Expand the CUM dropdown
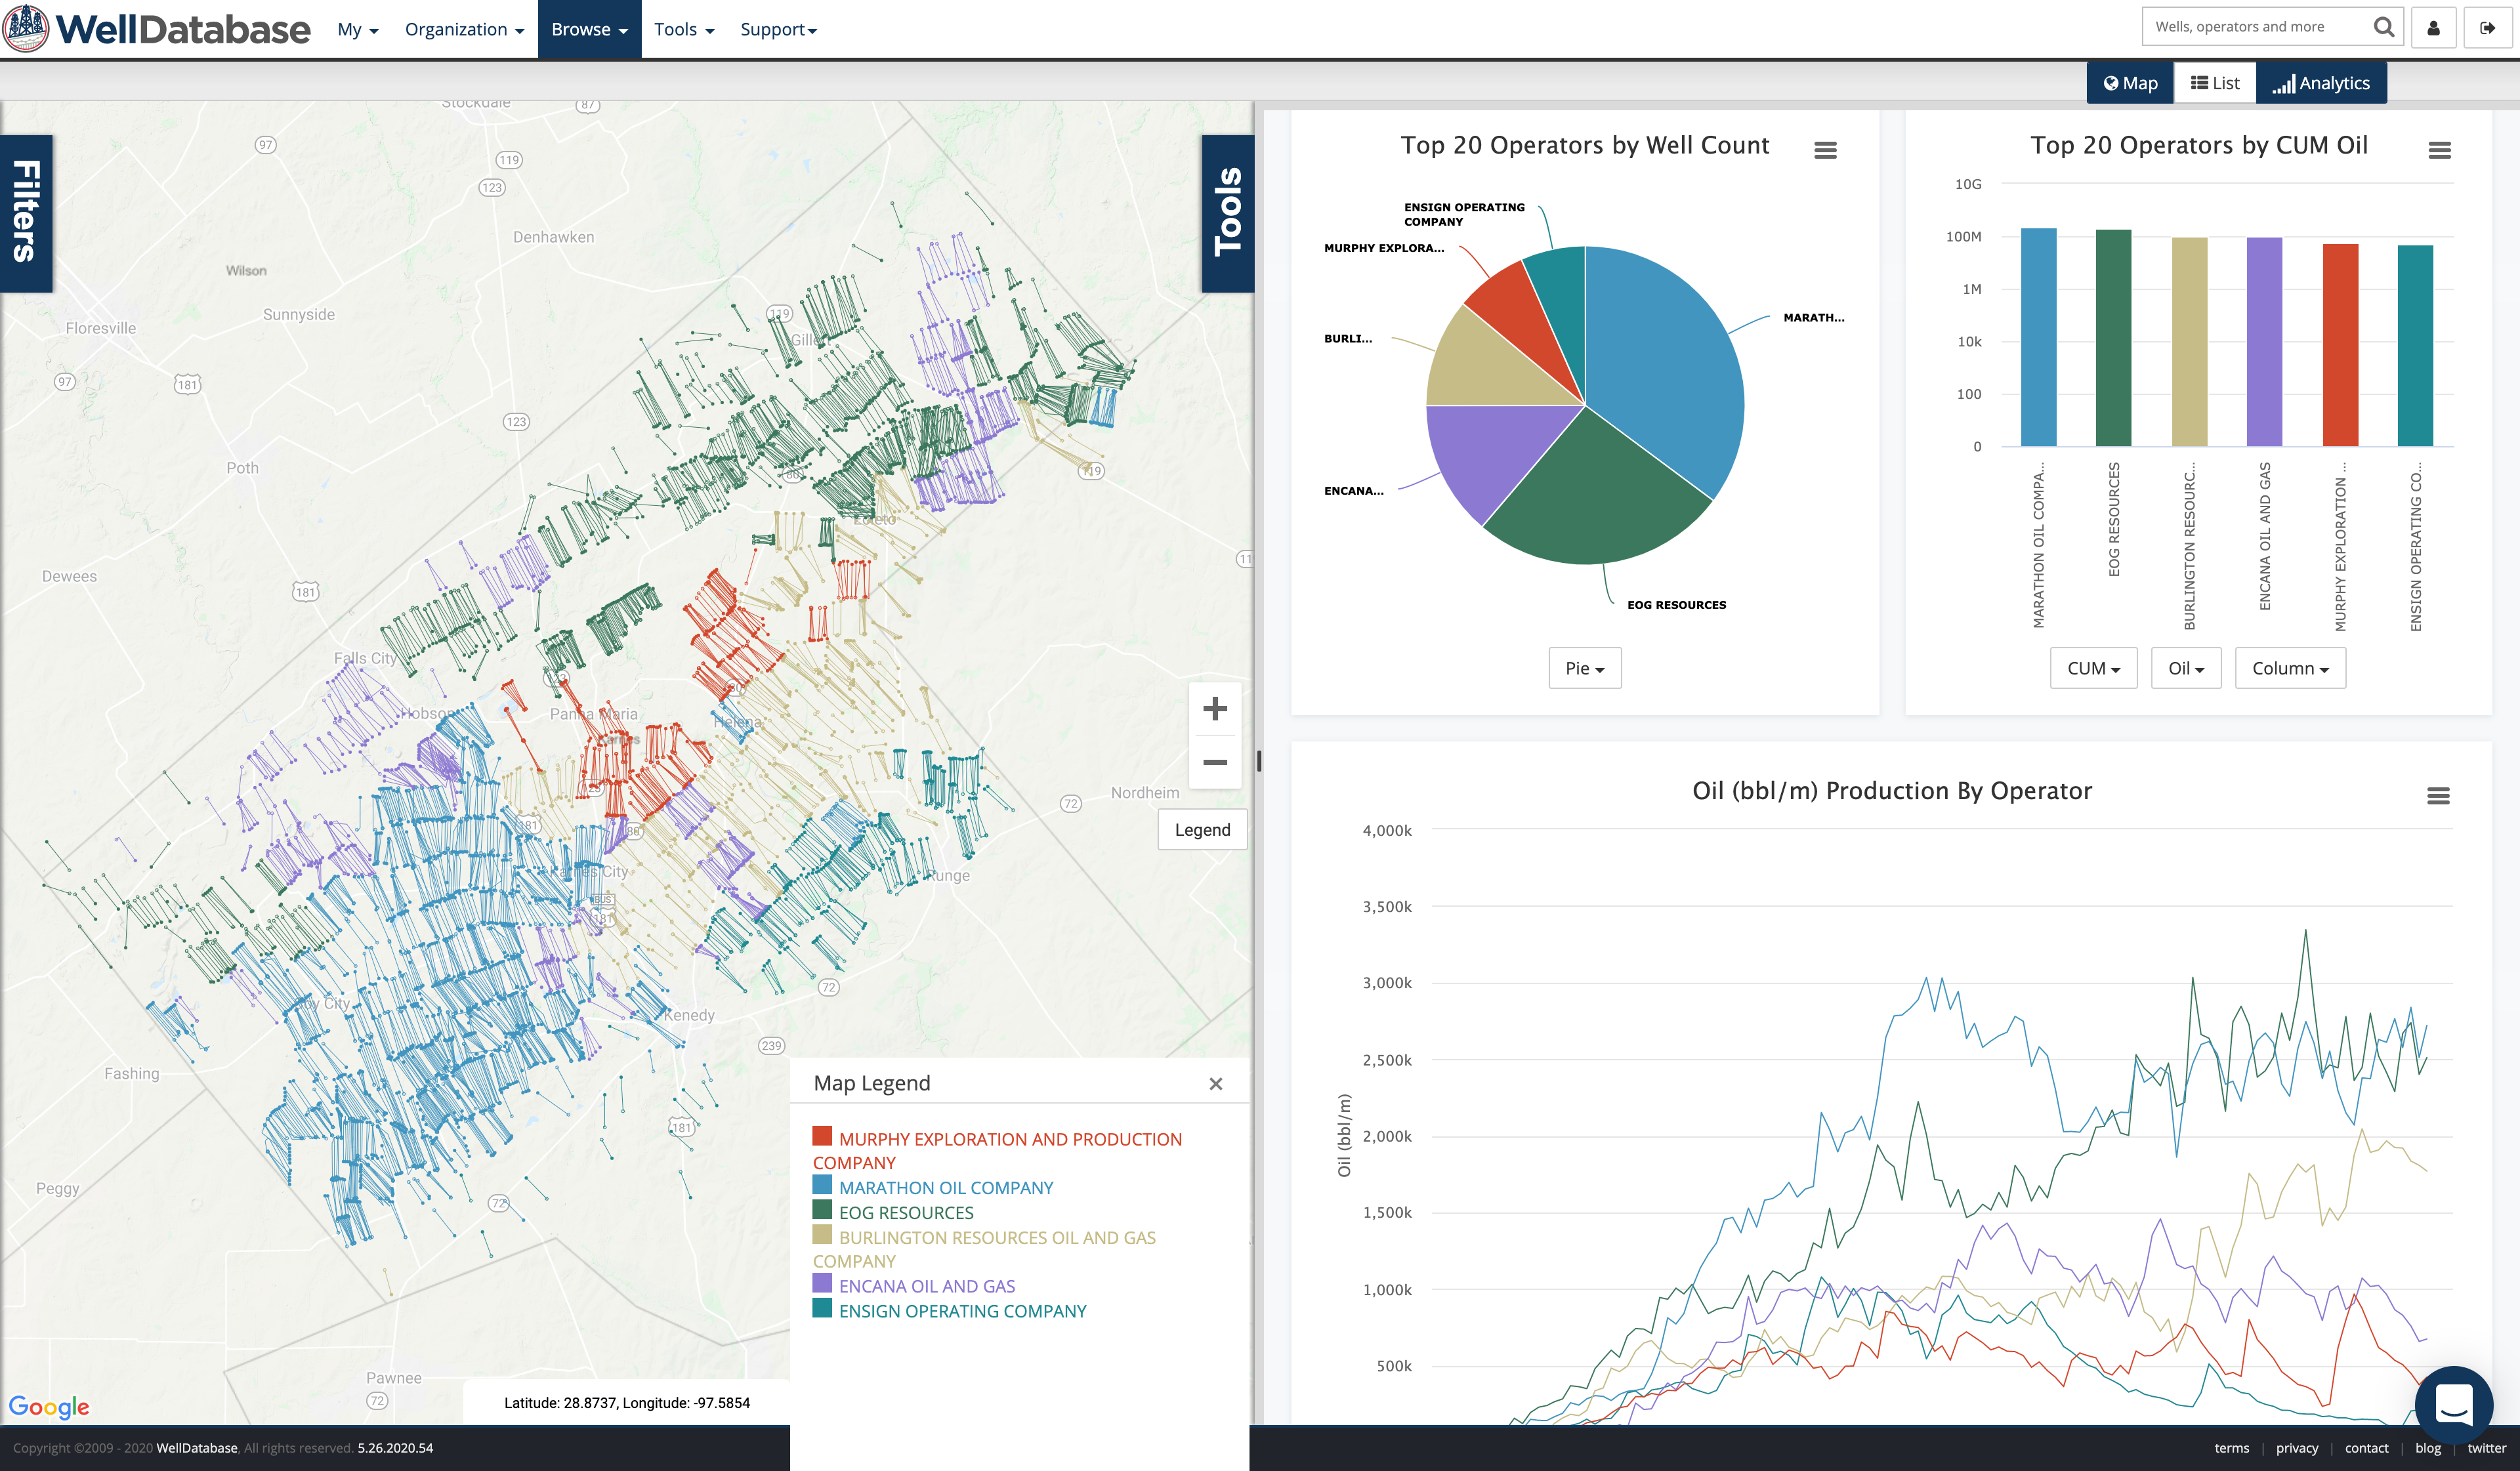Viewport: 2520px width, 1471px height. click(x=2093, y=668)
